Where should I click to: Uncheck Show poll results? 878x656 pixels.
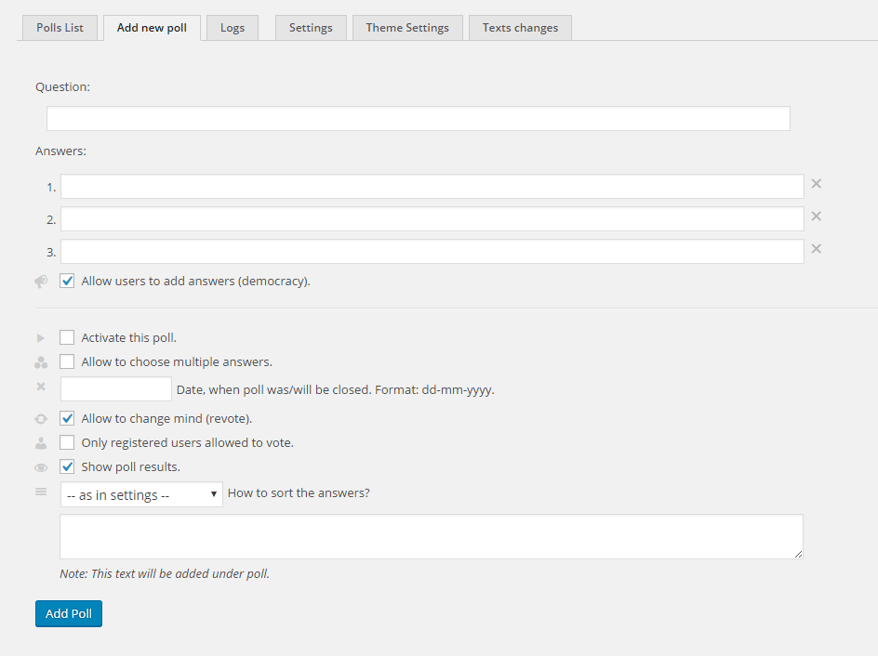[67, 466]
